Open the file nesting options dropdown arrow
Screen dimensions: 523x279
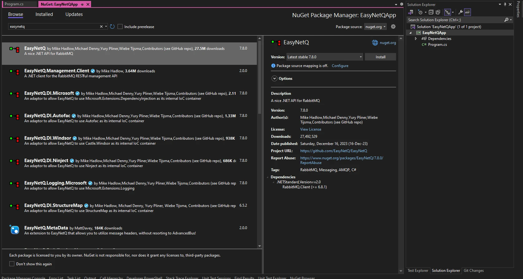[x=453, y=12]
